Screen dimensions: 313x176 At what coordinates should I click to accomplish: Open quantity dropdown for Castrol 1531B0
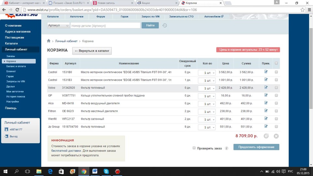pos(207,73)
